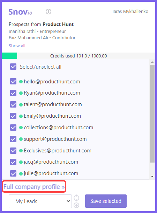Click the email list scrollbar thumb
Screen dimensions: 157x213
click(152, 114)
